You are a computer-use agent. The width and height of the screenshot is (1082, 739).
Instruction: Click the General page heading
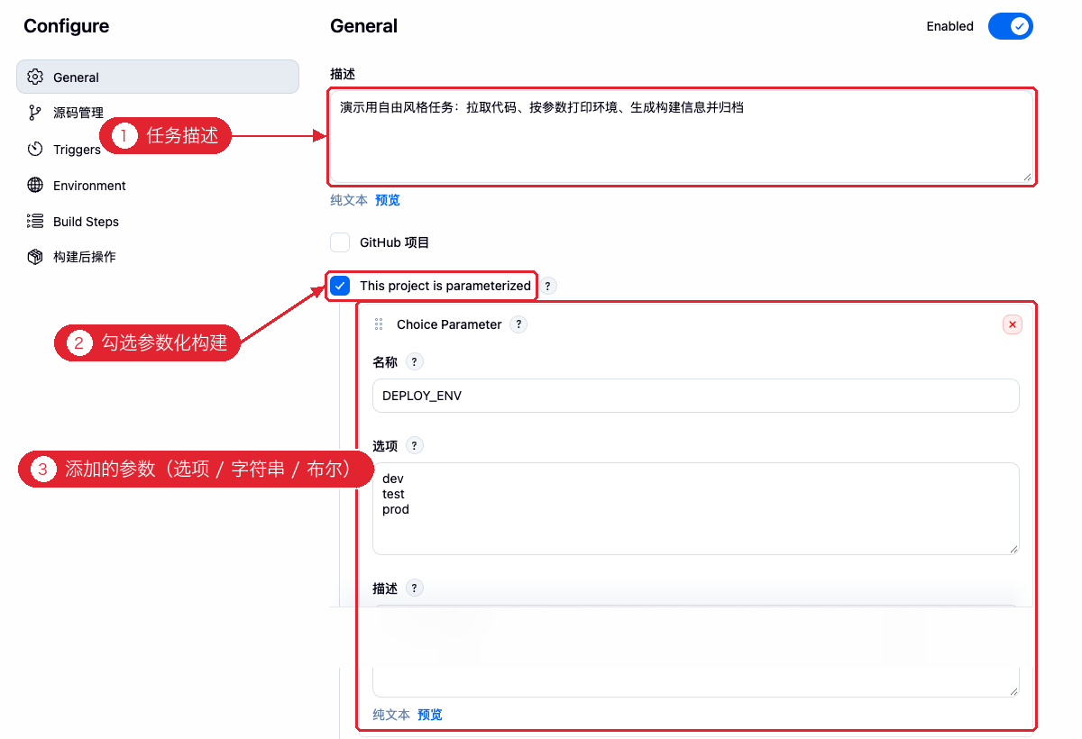364,26
